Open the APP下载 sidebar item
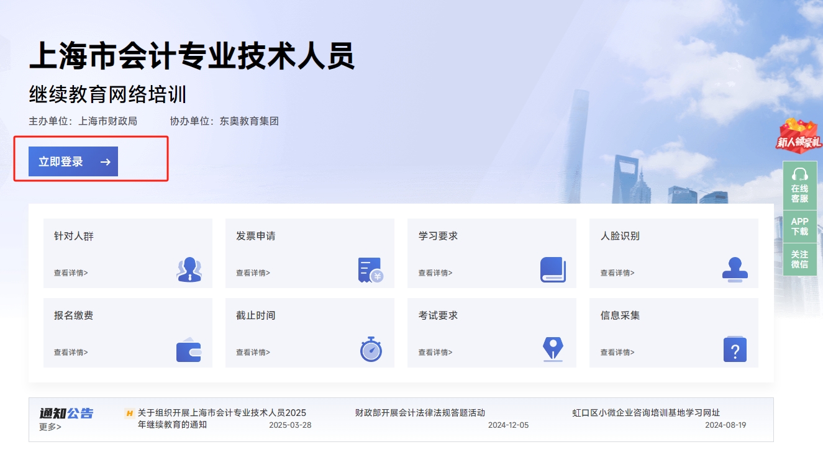 point(800,227)
